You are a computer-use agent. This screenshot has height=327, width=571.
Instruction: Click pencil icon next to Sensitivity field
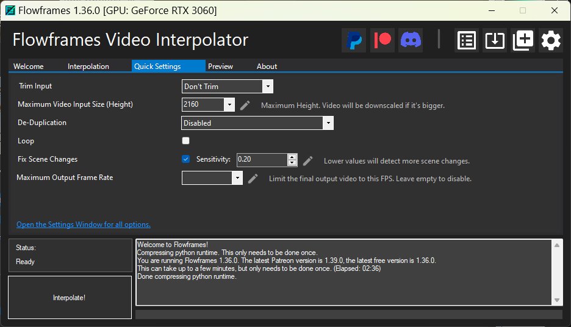pos(307,160)
